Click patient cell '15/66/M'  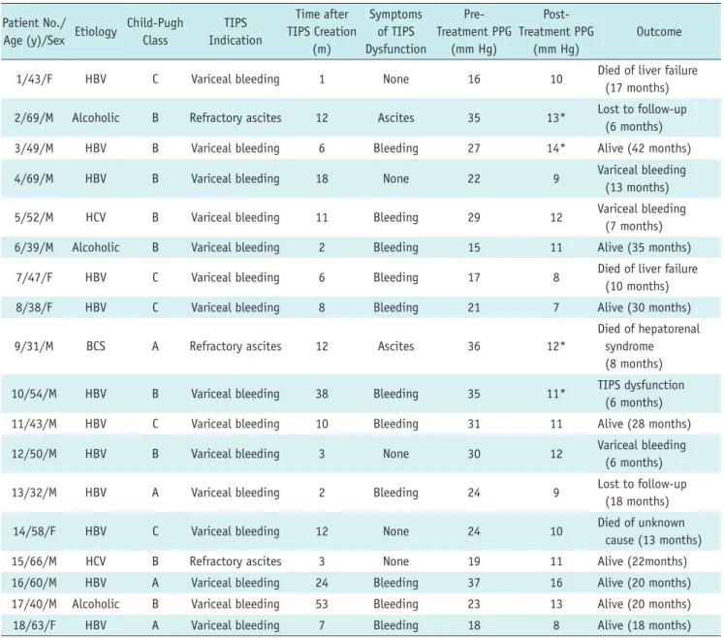click(x=34, y=561)
